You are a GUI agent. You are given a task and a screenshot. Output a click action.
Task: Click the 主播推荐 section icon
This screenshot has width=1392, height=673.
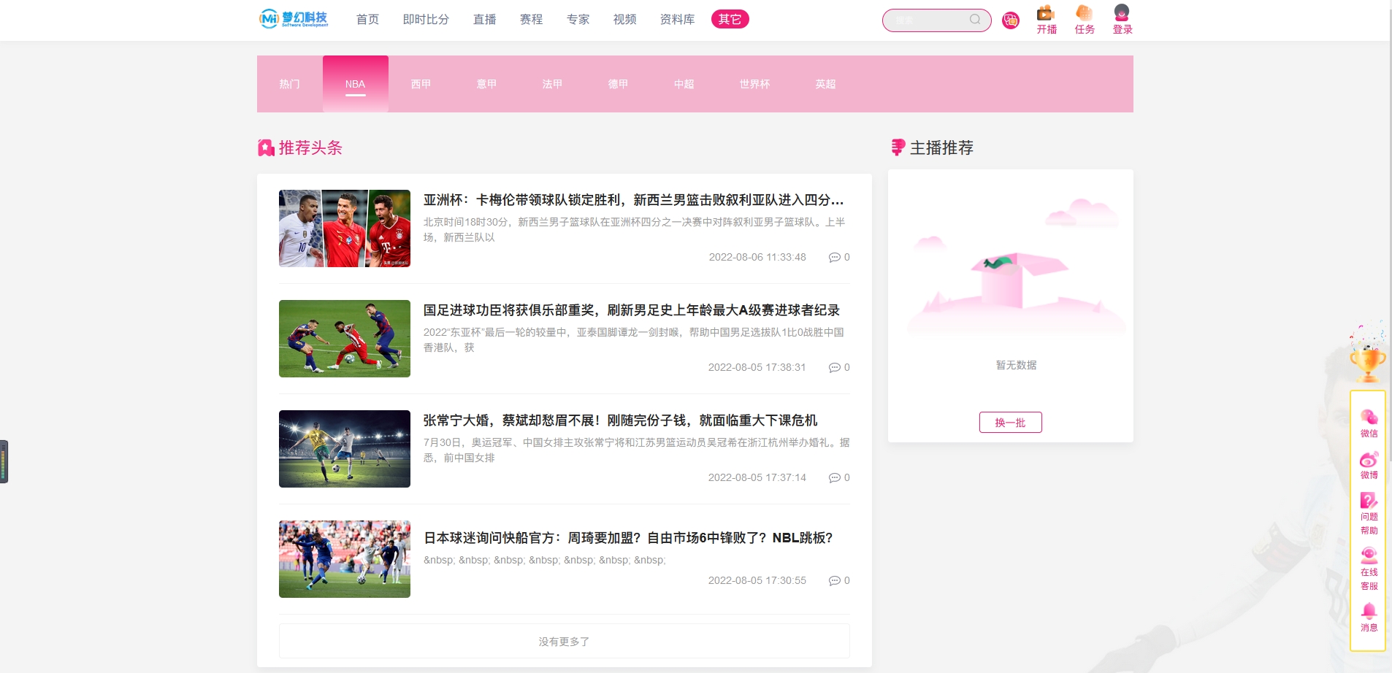click(x=898, y=147)
